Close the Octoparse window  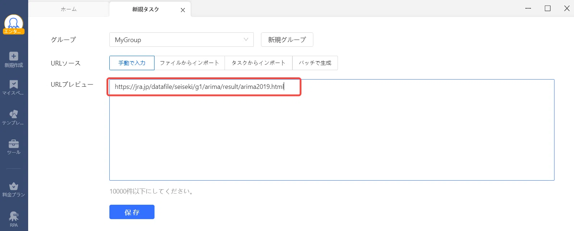[x=567, y=8]
